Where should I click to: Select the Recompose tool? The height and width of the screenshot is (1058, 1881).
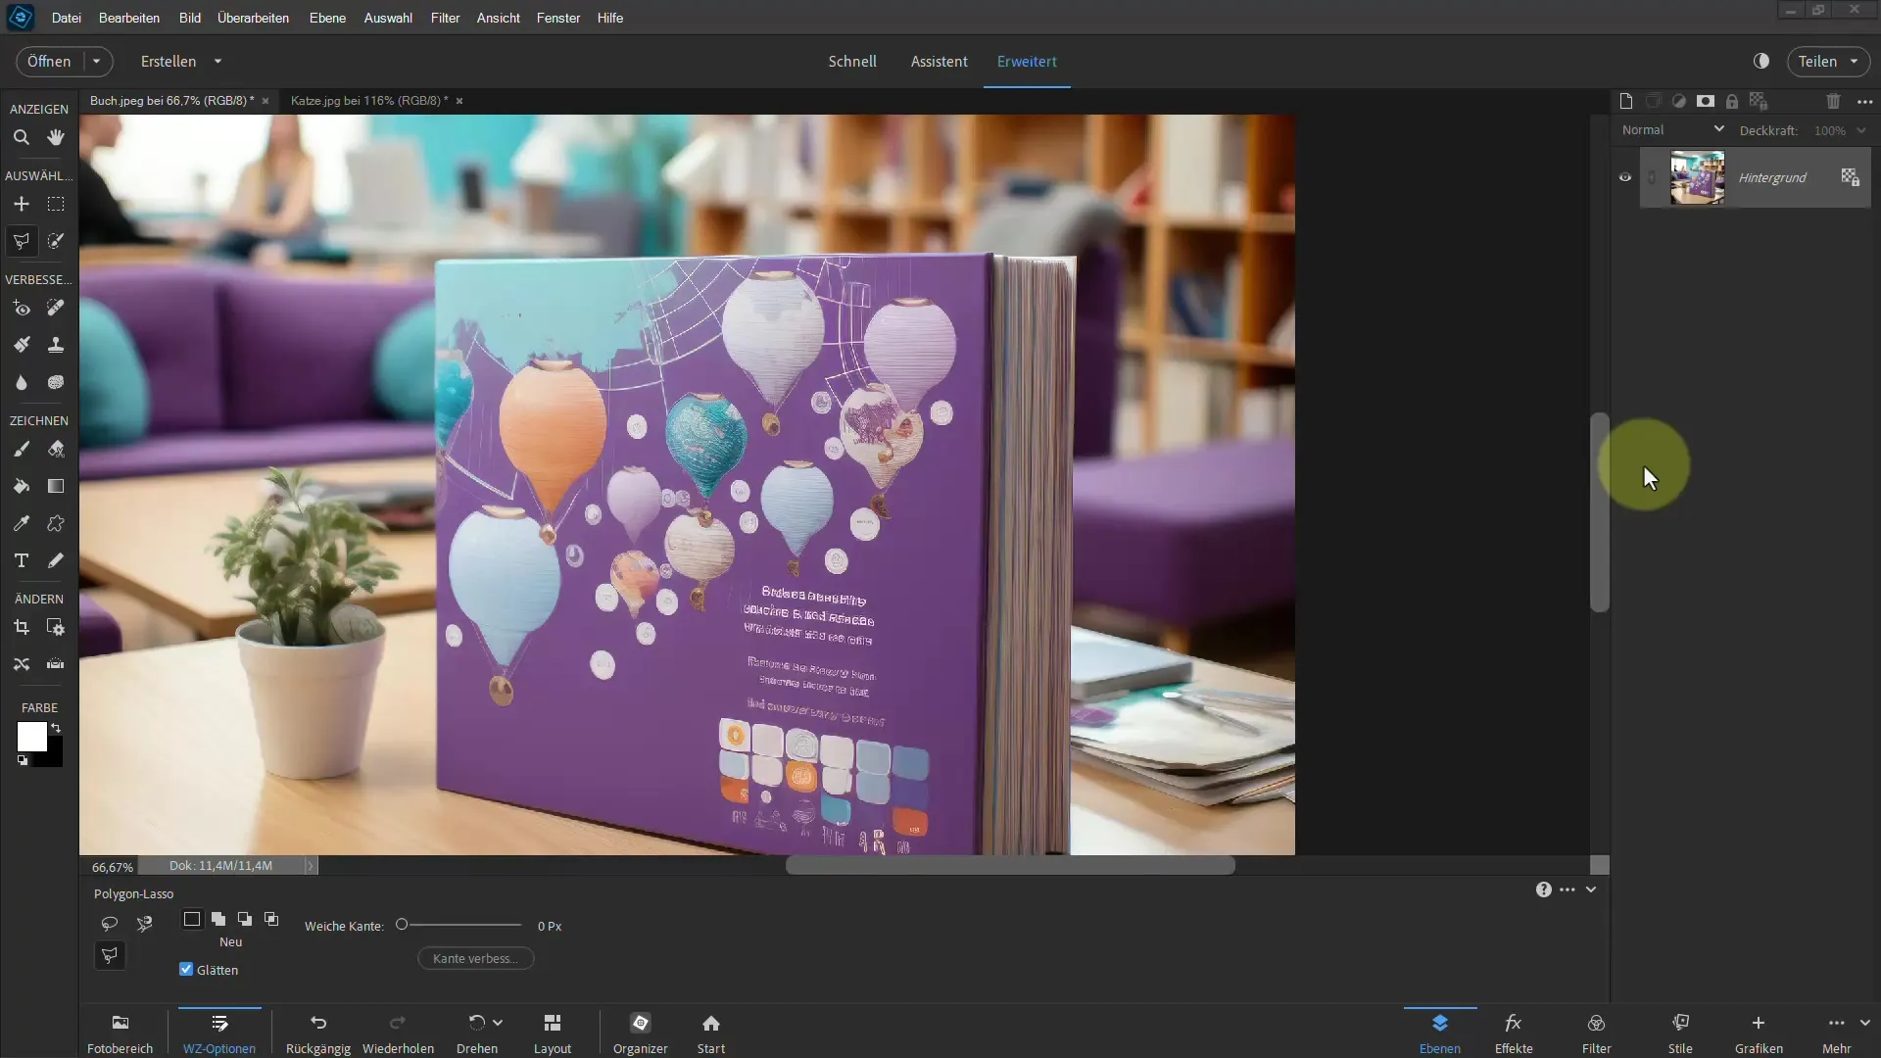pyautogui.click(x=56, y=627)
